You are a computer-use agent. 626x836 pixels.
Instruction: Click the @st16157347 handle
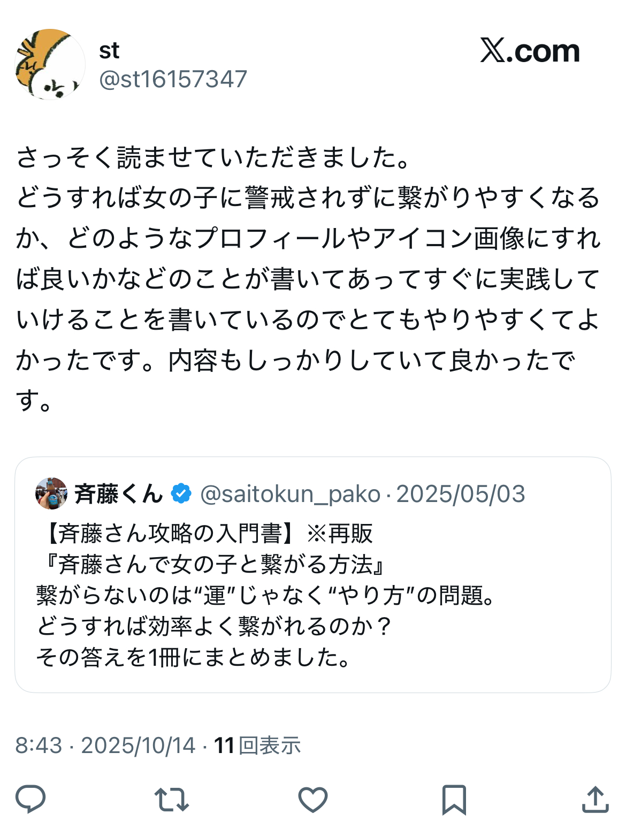tap(173, 79)
